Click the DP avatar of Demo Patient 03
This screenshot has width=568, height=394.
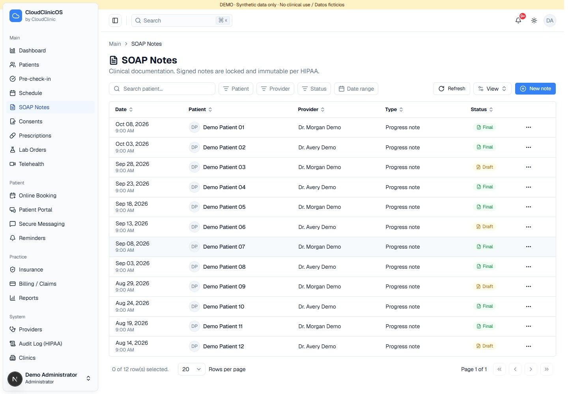tap(194, 167)
